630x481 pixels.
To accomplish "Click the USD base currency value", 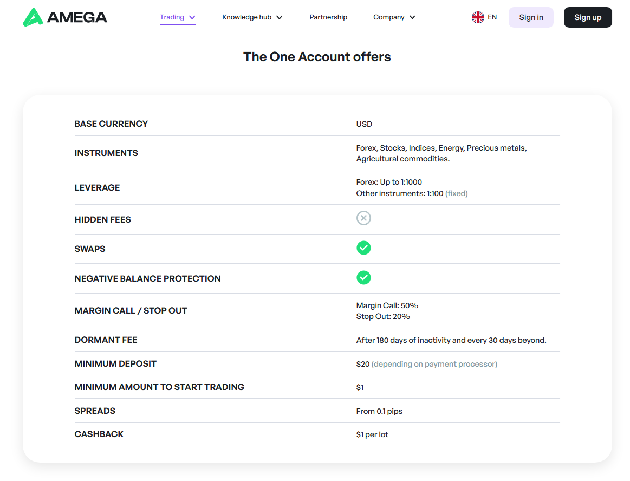I will pyautogui.click(x=364, y=124).
